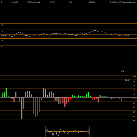Click the SI & MR header label
This screenshot has height=137, width=137.
pyautogui.click(x=15, y=2)
